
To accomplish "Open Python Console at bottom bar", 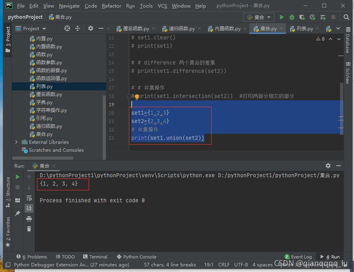I will (x=136, y=257).
